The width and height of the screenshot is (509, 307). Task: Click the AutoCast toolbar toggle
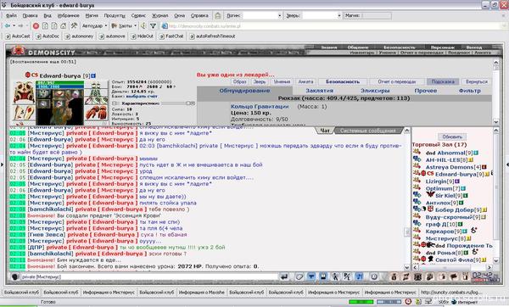tap(18, 36)
